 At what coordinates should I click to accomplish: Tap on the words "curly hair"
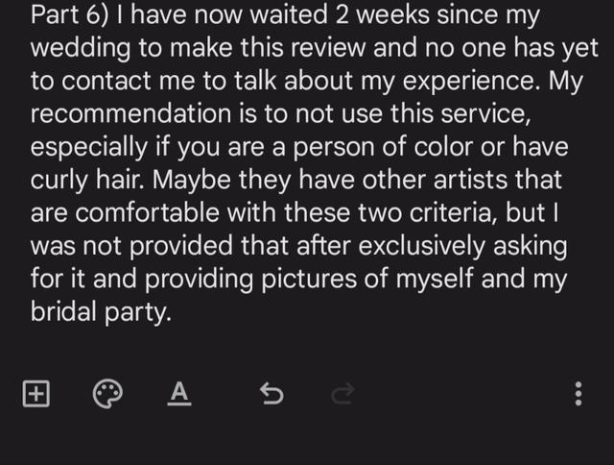coord(84,182)
